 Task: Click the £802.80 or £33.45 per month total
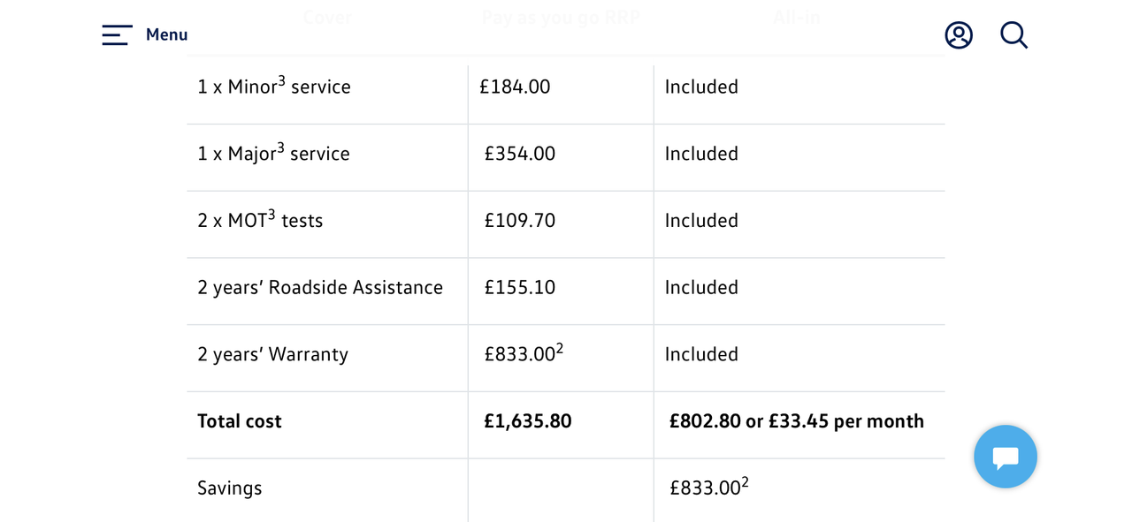point(797,421)
